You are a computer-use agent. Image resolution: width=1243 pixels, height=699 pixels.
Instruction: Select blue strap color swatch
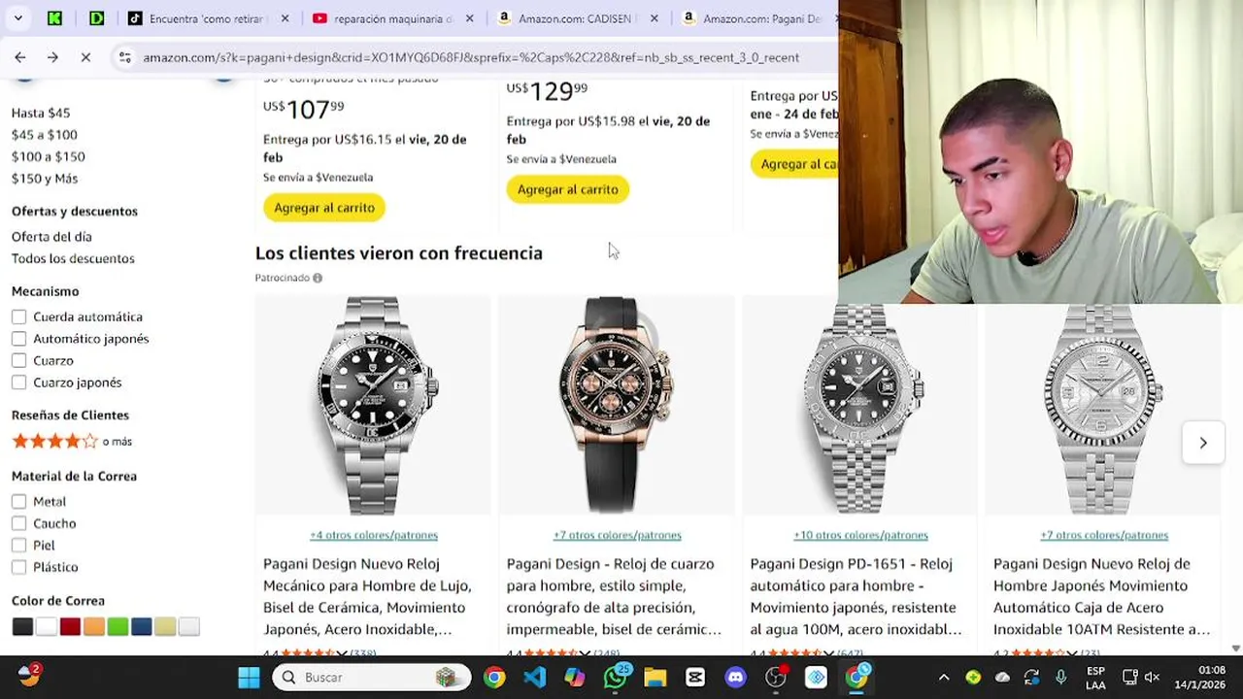click(x=142, y=627)
